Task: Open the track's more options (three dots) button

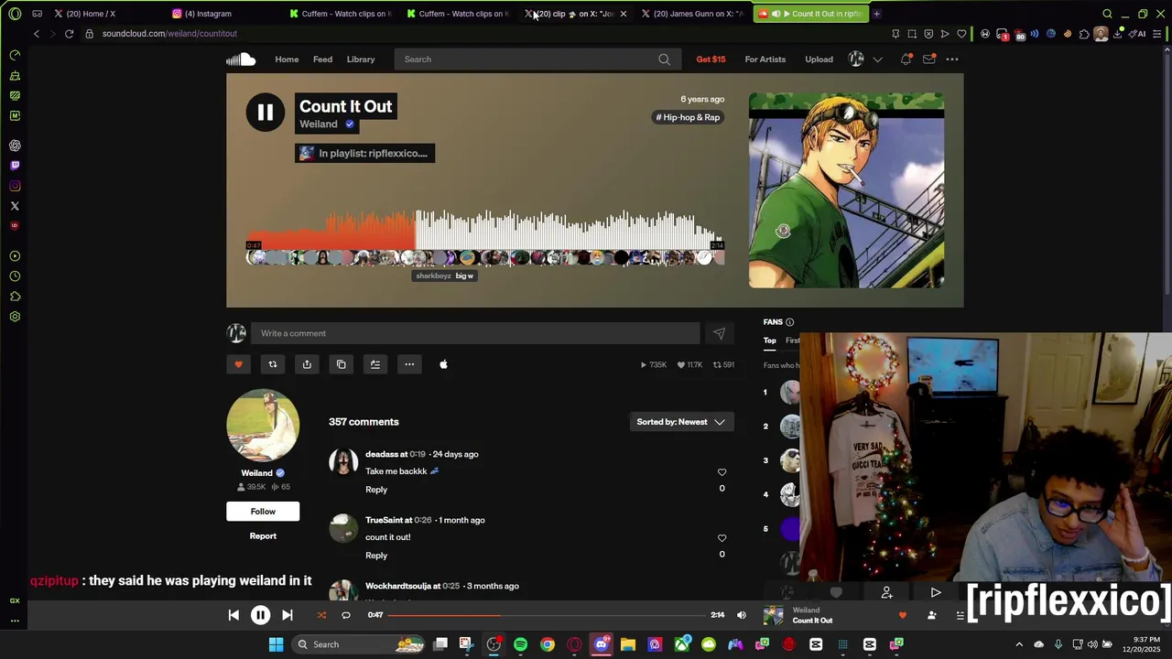Action: pyautogui.click(x=409, y=364)
